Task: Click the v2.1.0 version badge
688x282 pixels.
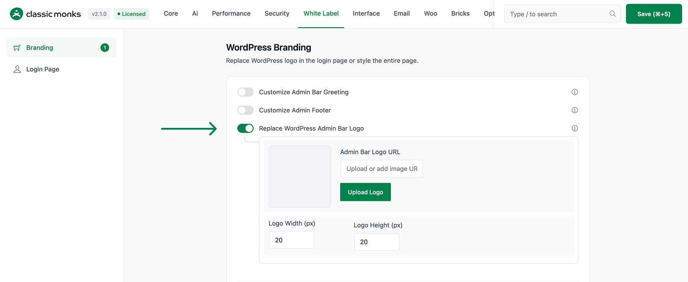Action: tap(99, 14)
